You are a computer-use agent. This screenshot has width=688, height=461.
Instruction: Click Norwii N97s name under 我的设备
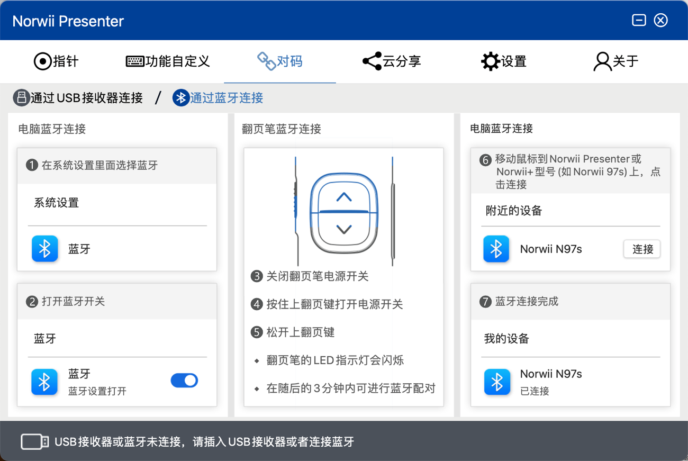pyautogui.click(x=551, y=374)
